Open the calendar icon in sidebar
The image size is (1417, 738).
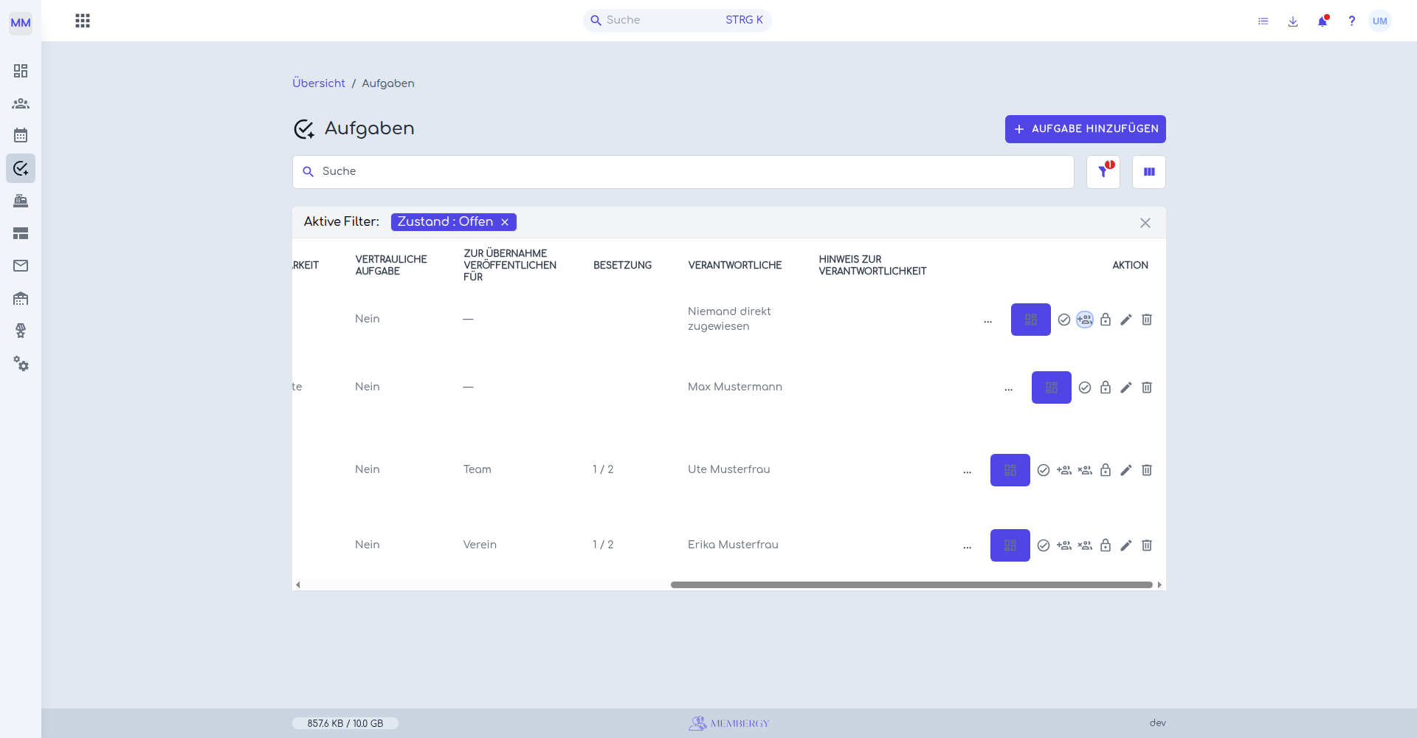21,136
